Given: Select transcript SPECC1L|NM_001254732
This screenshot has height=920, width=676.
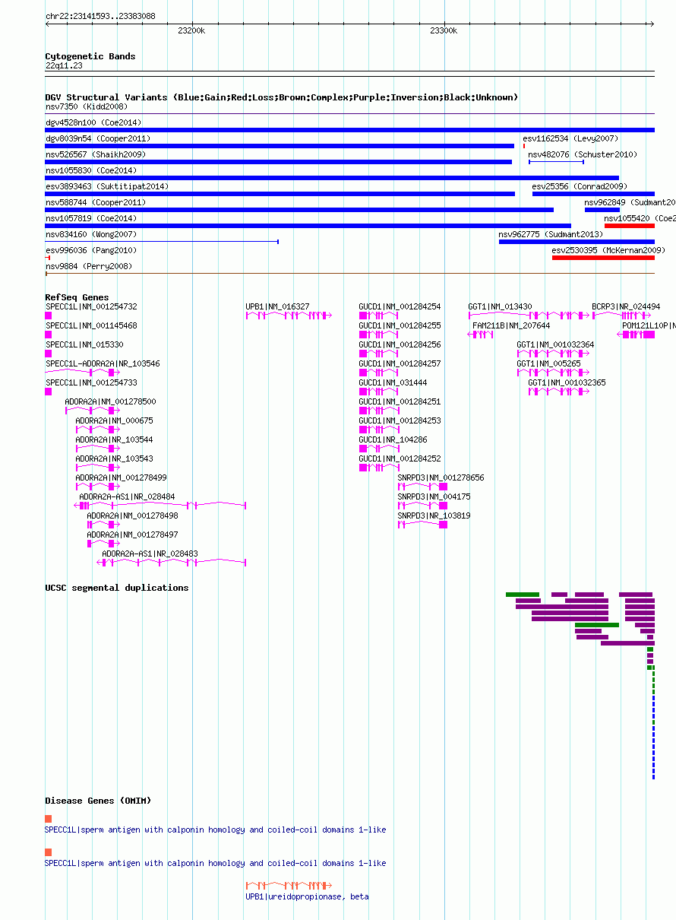Looking at the screenshot, I should point(91,307).
